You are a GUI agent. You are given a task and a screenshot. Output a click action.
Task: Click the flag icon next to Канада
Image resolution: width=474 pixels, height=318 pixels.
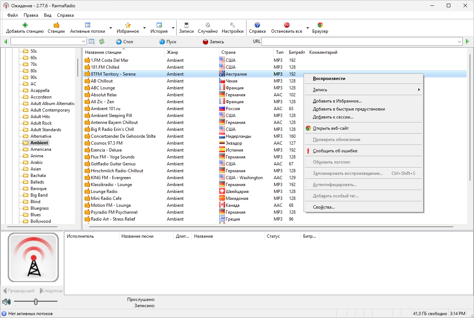coord(222,205)
